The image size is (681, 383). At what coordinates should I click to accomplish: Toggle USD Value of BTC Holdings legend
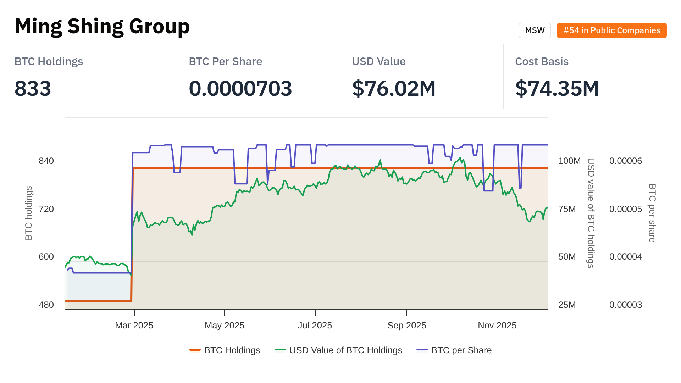point(345,350)
